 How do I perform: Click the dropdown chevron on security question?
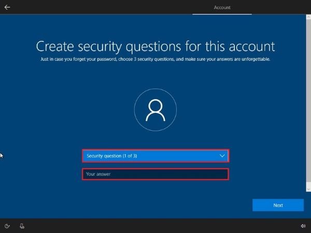[x=222, y=156]
